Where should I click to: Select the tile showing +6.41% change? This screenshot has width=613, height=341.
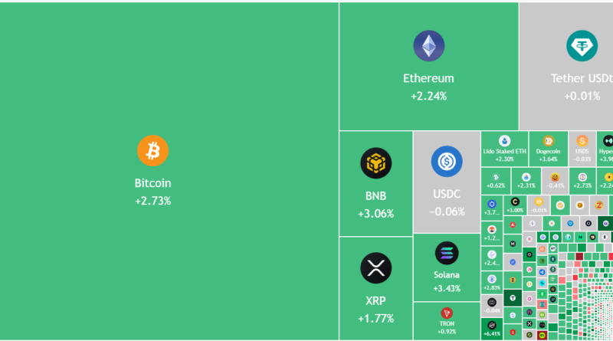(x=491, y=330)
